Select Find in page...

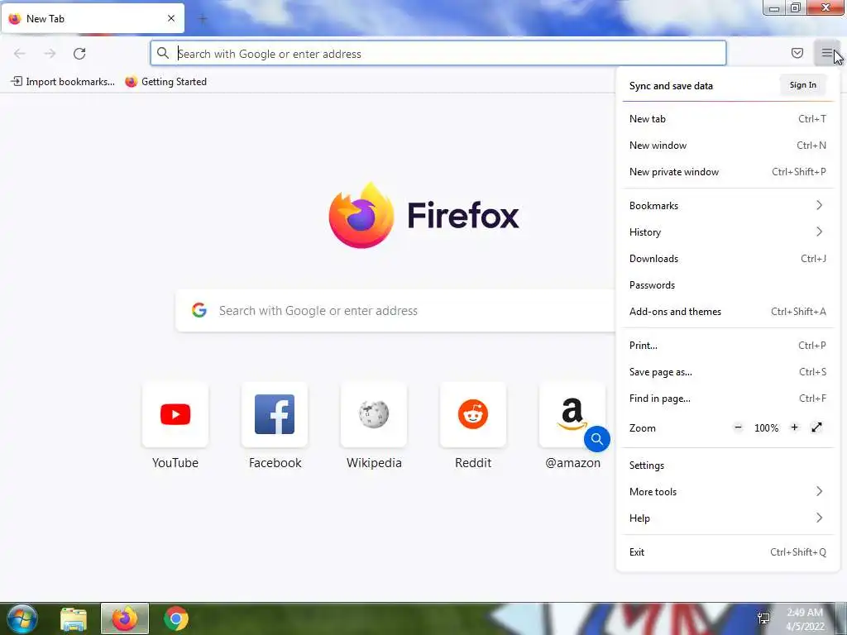pos(728,399)
